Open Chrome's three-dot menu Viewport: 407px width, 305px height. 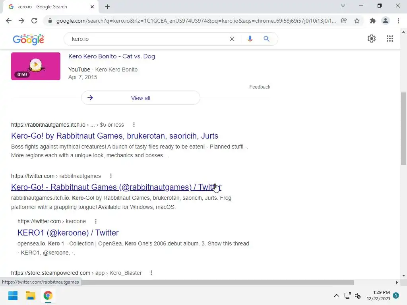[x=398, y=21]
